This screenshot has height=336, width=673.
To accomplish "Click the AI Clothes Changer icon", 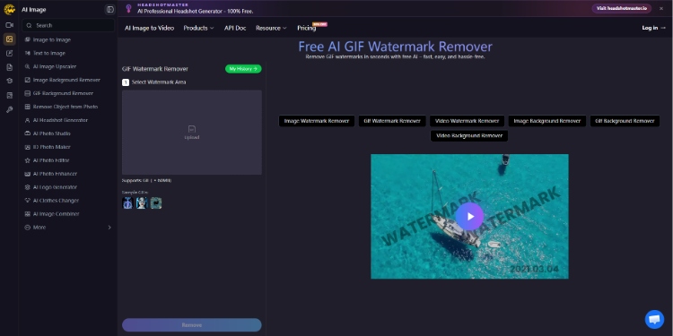I will click(x=28, y=201).
